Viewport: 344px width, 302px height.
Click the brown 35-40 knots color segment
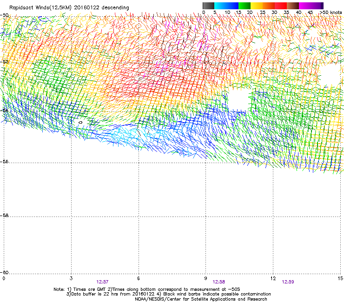coord(293,6)
